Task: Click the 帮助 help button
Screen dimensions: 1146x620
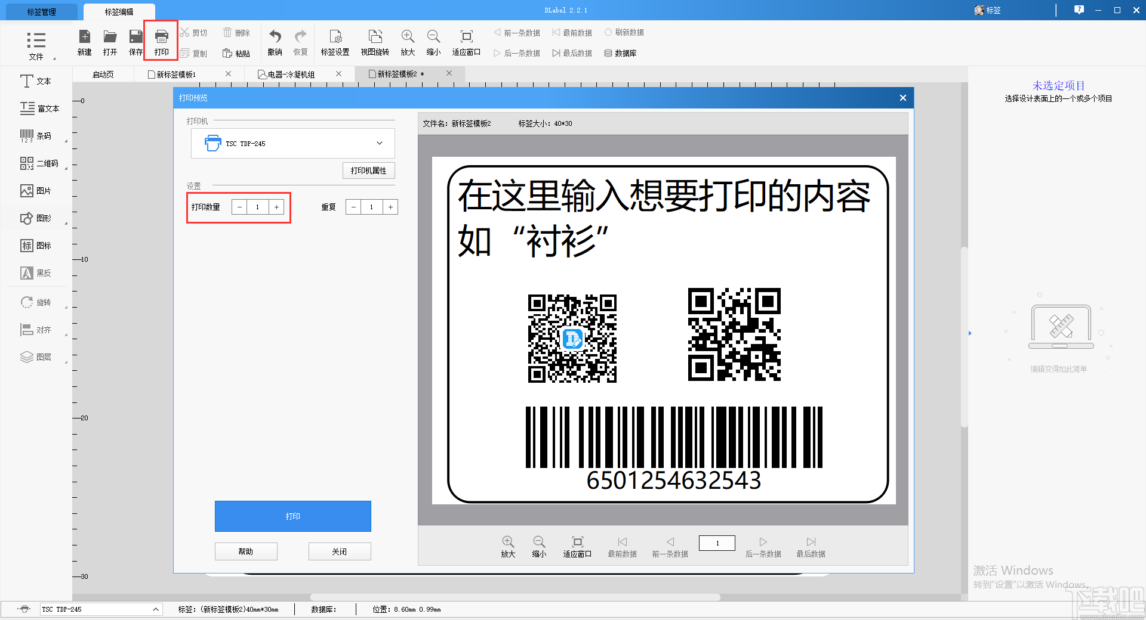Action: click(x=245, y=551)
